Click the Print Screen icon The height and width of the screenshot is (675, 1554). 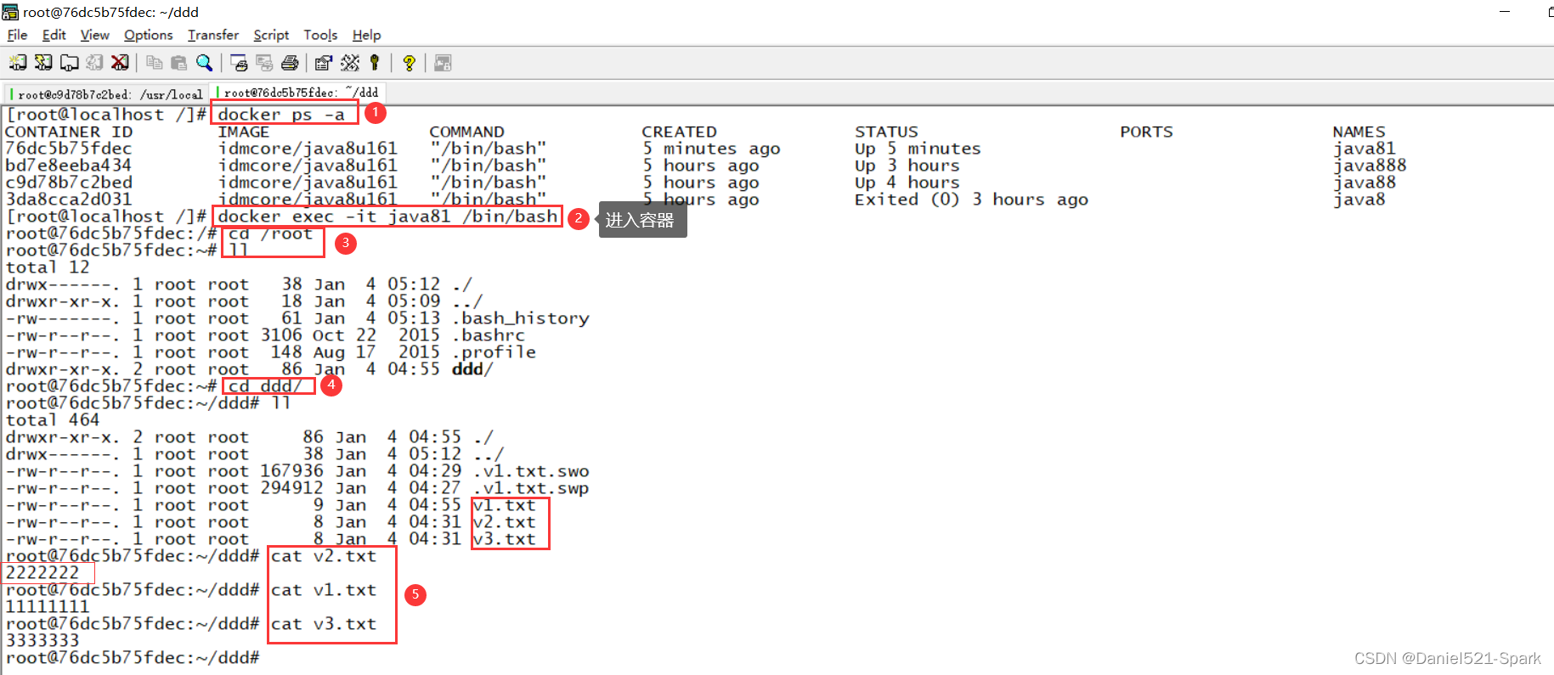(239, 63)
